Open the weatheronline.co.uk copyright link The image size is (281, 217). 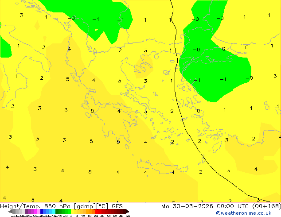click(243, 213)
